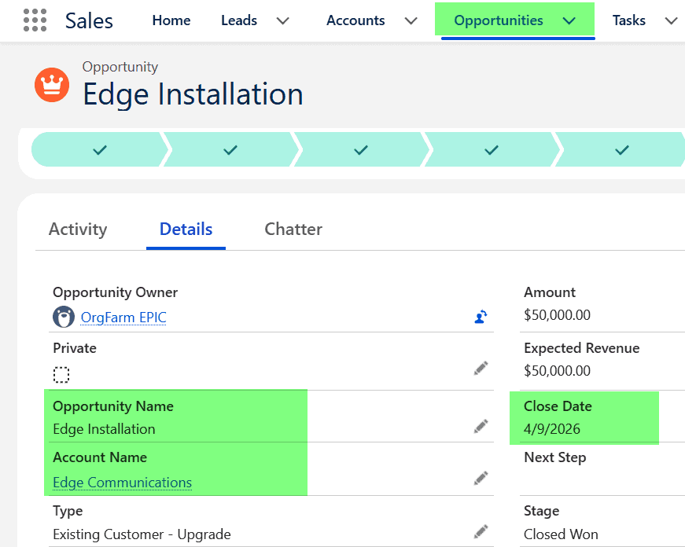Click the Close Date value 4/9/2026
The width and height of the screenshot is (685, 547).
tap(552, 428)
